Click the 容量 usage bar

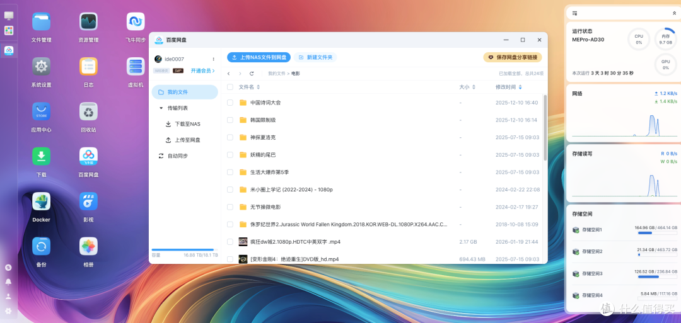click(185, 250)
